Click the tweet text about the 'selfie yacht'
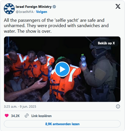125x131 pixels. (x=56, y=26)
